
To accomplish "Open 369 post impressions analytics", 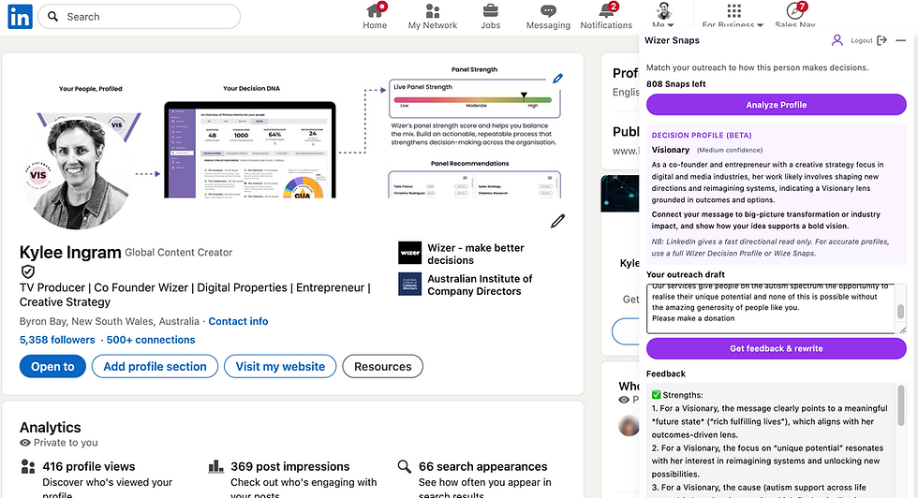I will pyautogui.click(x=289, y=466).
